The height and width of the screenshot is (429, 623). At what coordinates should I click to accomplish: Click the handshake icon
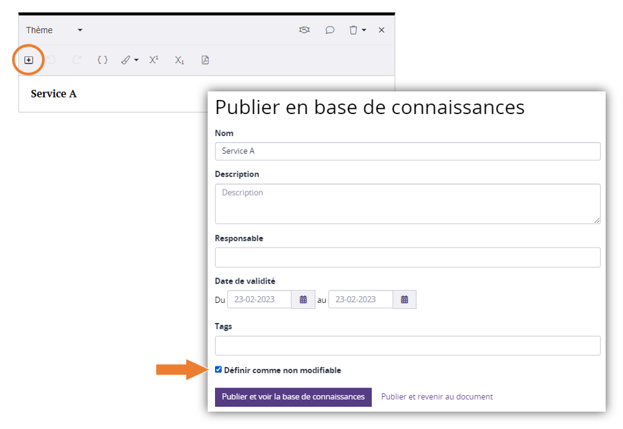[x=304, y=30]
